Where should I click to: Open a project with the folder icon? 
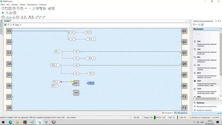pyautogui.click(x=7, y=8)
